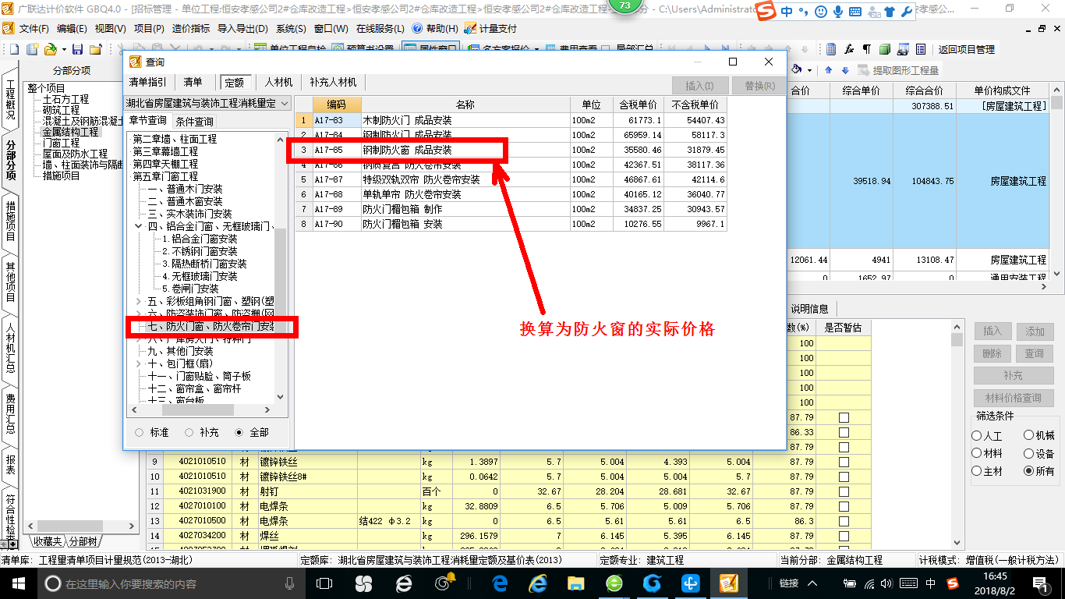
Task: Switch to 收藏夹 tab at bottom left
Action: [x=47, y=541]
